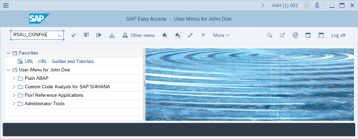Viewport: 358px width, 139px height.
Task: Collapse the Favorites folder
Action: pos(8,53)
